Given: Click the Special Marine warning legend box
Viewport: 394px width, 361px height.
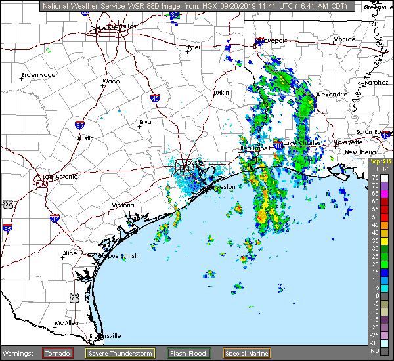Looking at the screenshot, I should (247, 354).
